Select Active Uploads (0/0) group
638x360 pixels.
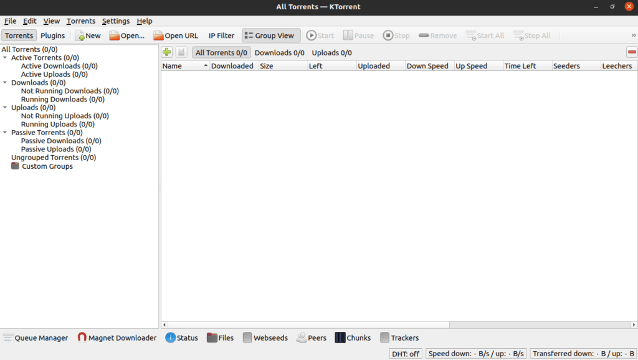coord(55,74)
